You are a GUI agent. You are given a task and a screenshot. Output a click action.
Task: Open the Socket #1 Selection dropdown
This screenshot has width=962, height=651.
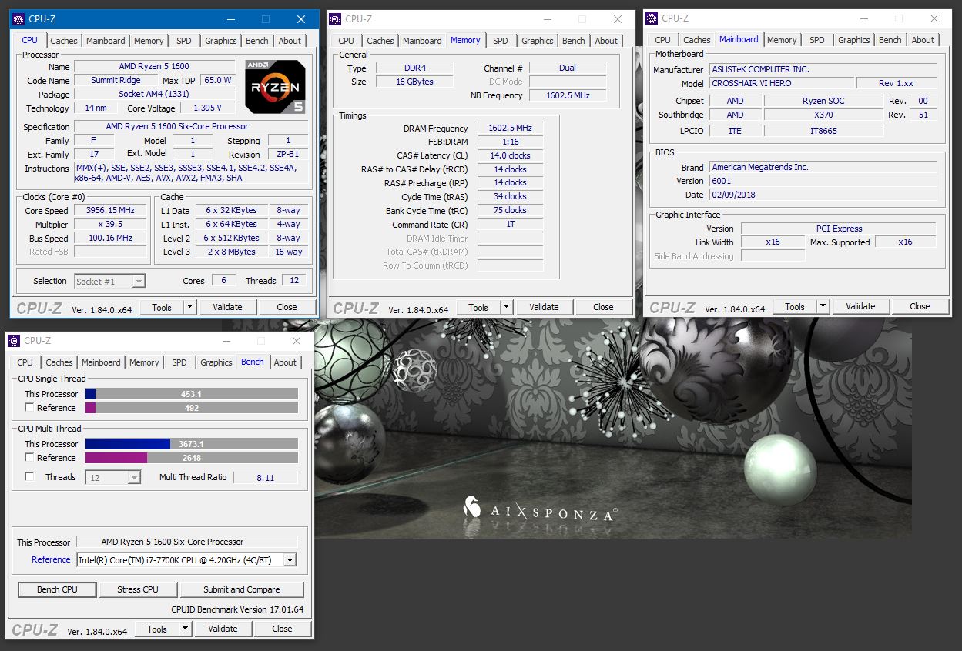109,282
